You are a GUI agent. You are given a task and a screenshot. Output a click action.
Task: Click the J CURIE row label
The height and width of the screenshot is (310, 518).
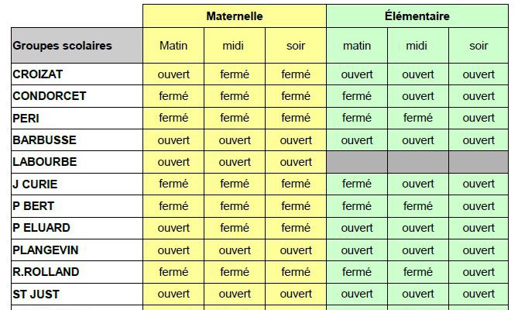point(77,184)
